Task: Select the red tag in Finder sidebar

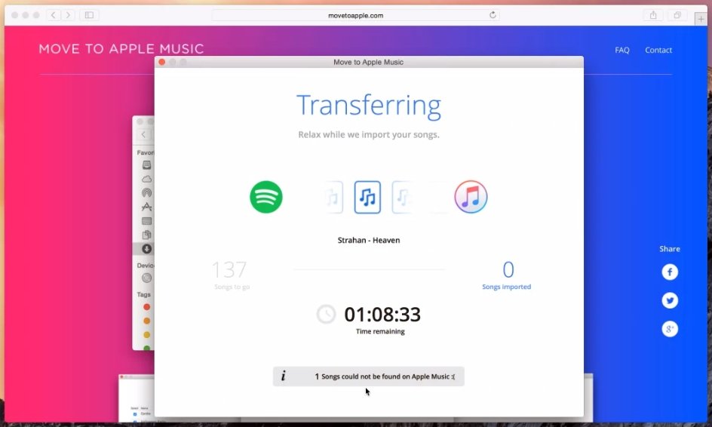Action: coord(146,307)
